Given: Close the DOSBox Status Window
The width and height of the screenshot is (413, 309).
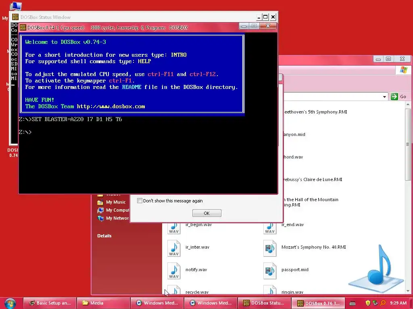Looking at the screenshot, I should pos(273,17).
